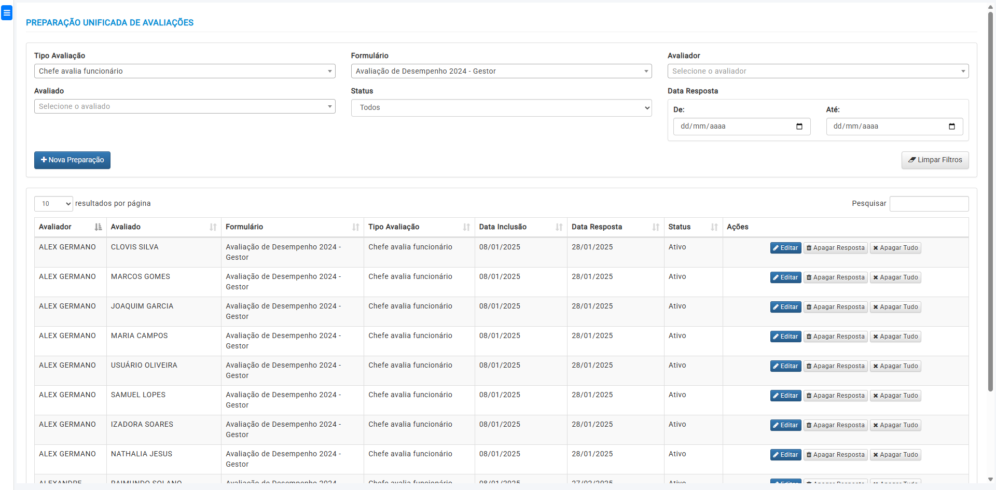The image size is (996, 490).
Task: Sort by Avaliado column sort icon
Action: point(213,227)
